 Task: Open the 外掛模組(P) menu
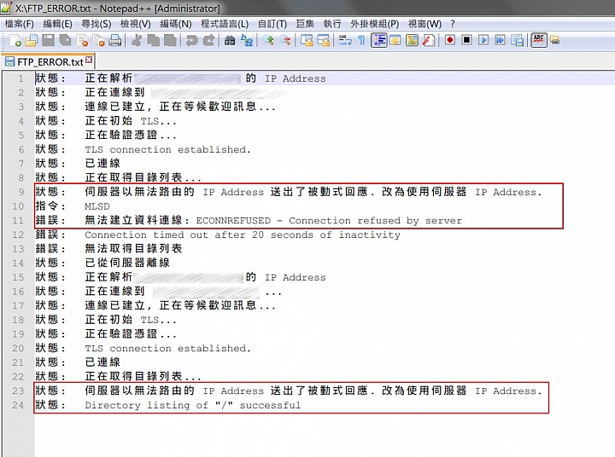click(374, 24)
